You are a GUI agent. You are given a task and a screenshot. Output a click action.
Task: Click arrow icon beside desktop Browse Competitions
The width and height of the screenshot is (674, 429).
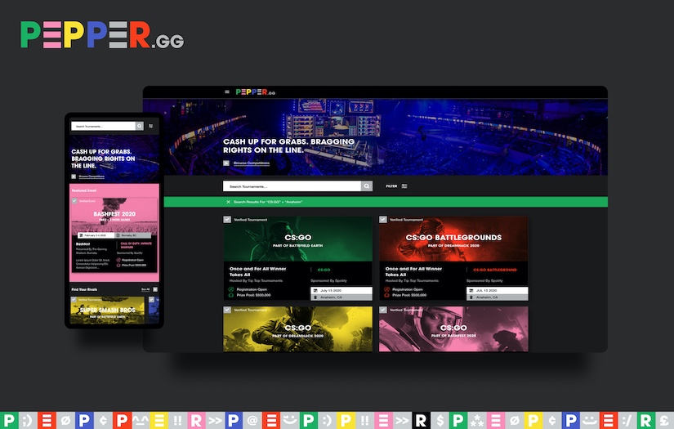[226, 163]
